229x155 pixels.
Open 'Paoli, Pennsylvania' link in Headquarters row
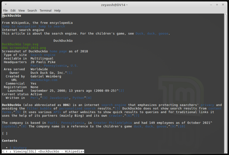pos(49,66)
